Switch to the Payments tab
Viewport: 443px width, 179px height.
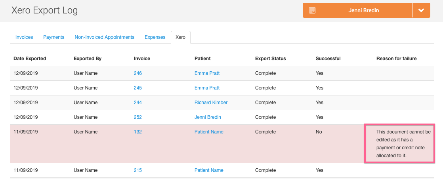tap(54, 37)
